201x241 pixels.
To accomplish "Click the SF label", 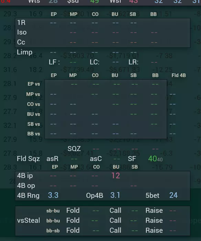I will pos(132,159).
